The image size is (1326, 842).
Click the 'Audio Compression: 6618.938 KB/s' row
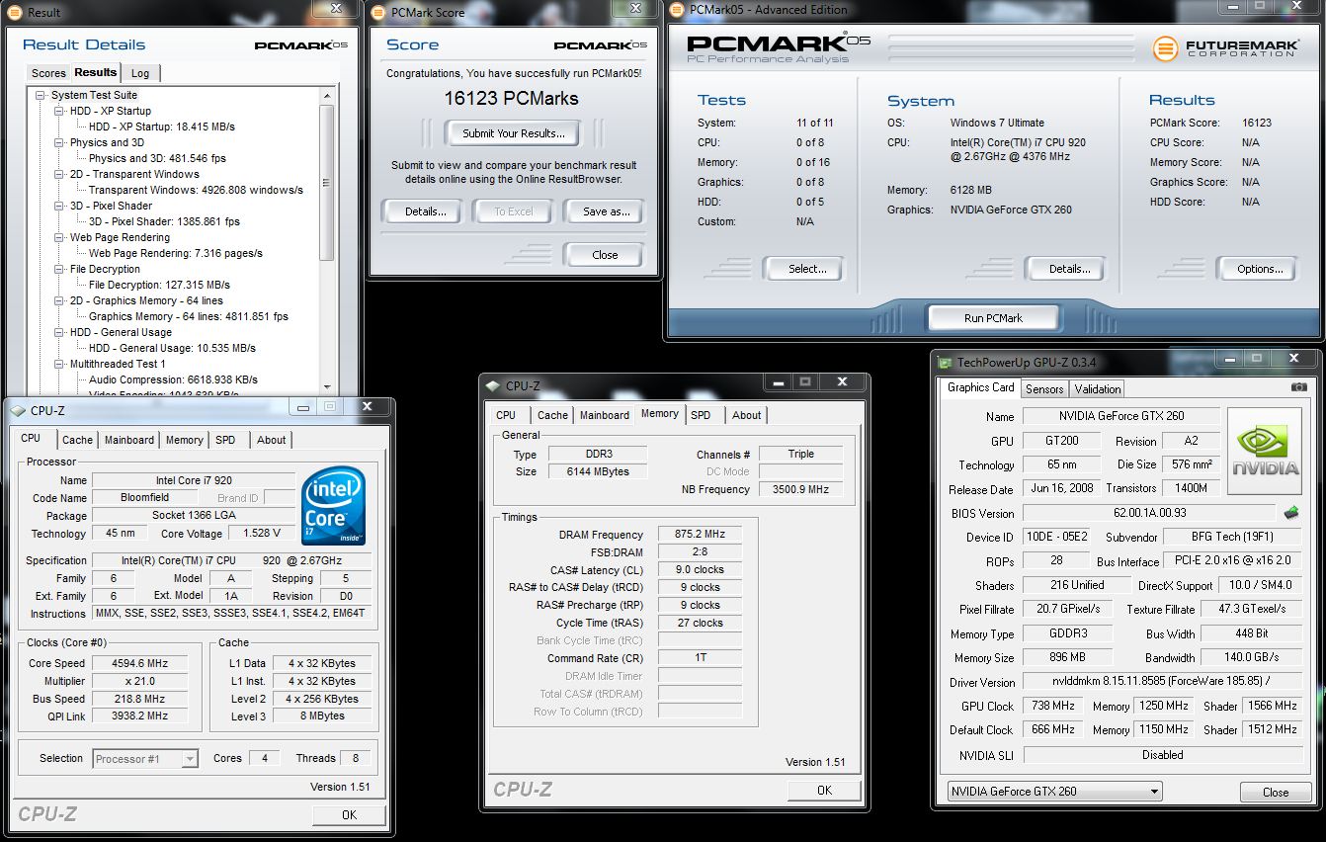coord(174,379)
